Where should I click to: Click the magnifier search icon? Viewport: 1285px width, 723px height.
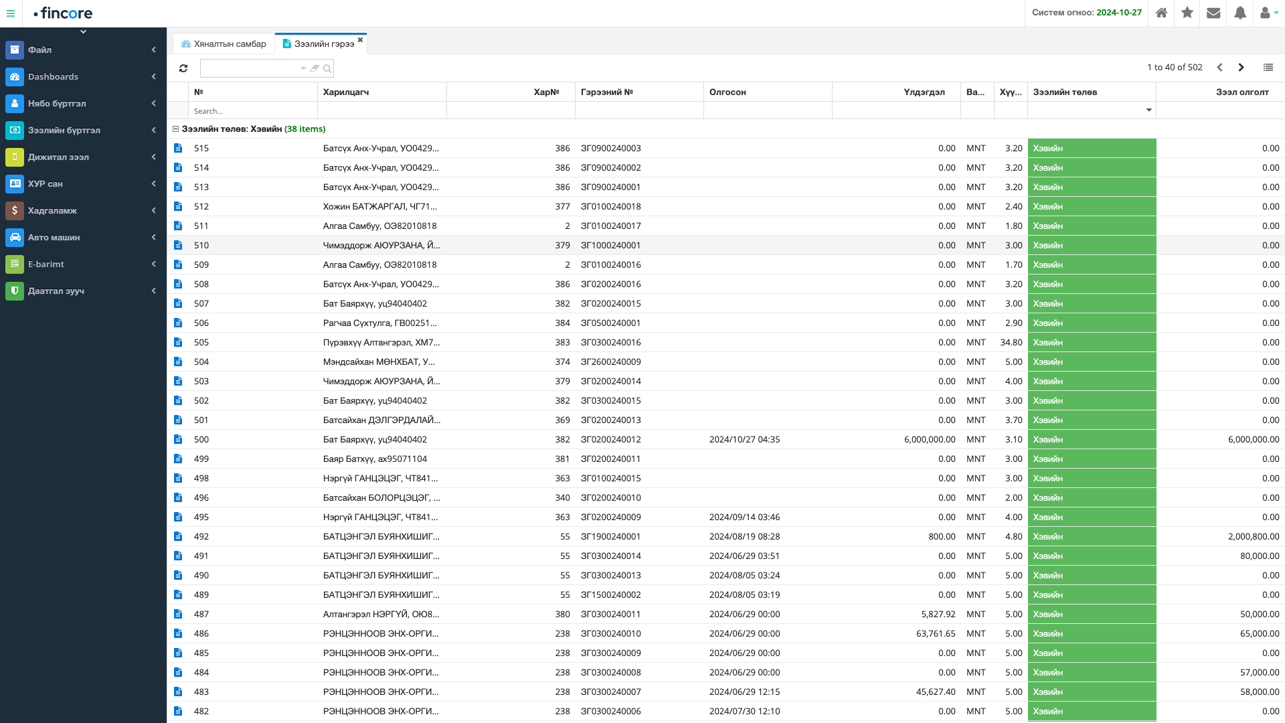(327, 68)
